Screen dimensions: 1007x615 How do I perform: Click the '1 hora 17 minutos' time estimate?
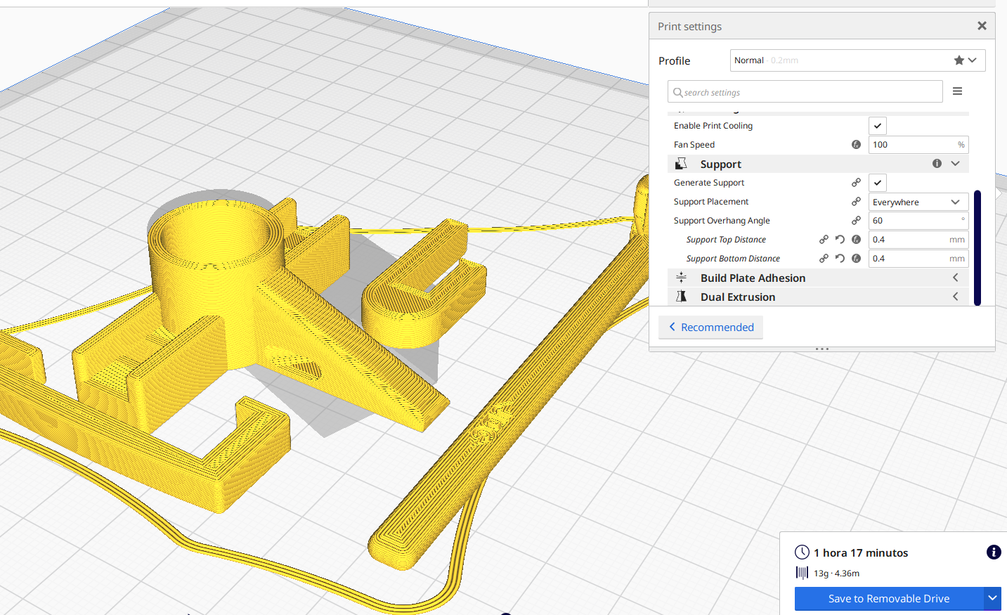[861, 553]
